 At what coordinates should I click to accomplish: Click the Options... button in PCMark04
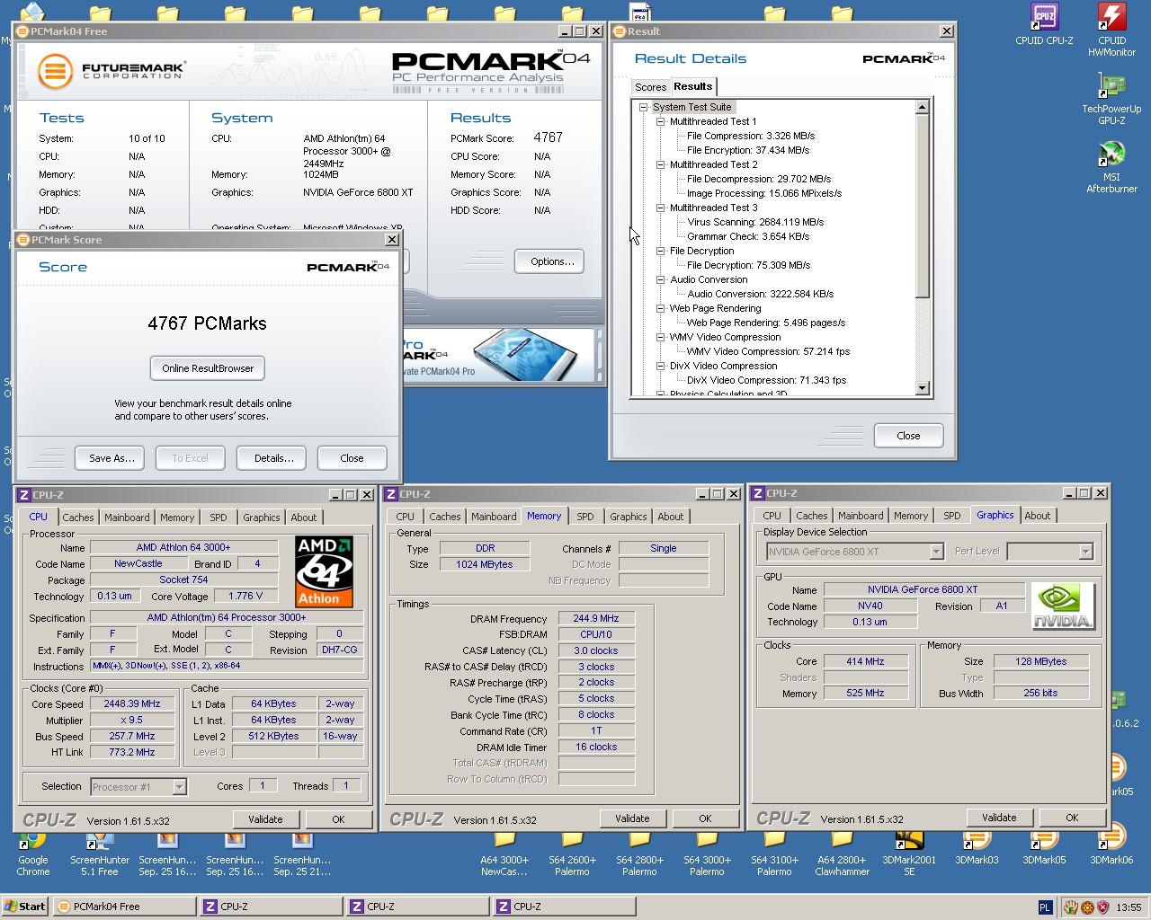point(549,261)
